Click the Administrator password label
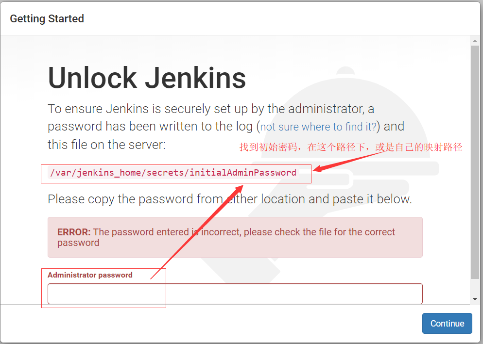 coord(90,275)
